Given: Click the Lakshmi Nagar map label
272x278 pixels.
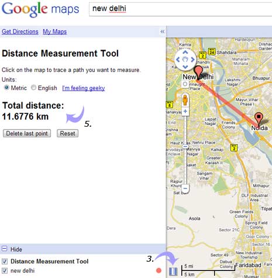Looking at the screenshot, I should coord(232,82).
